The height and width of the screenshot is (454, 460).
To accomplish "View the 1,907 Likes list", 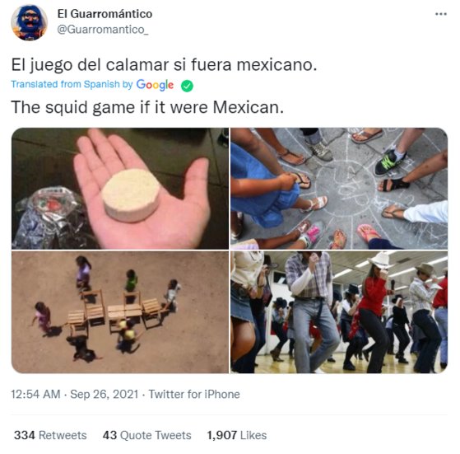I will pos(237,435).
